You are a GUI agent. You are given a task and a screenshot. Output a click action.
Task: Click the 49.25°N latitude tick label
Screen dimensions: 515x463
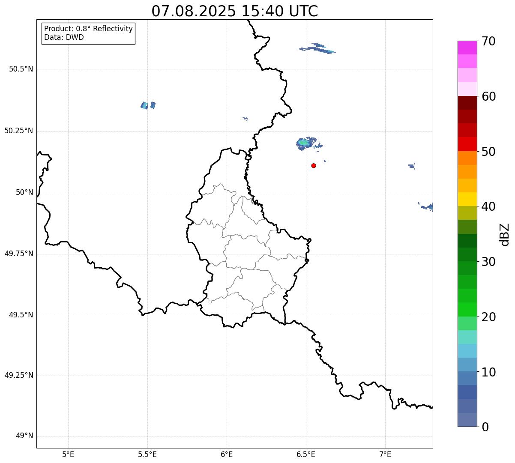point(18,376)
